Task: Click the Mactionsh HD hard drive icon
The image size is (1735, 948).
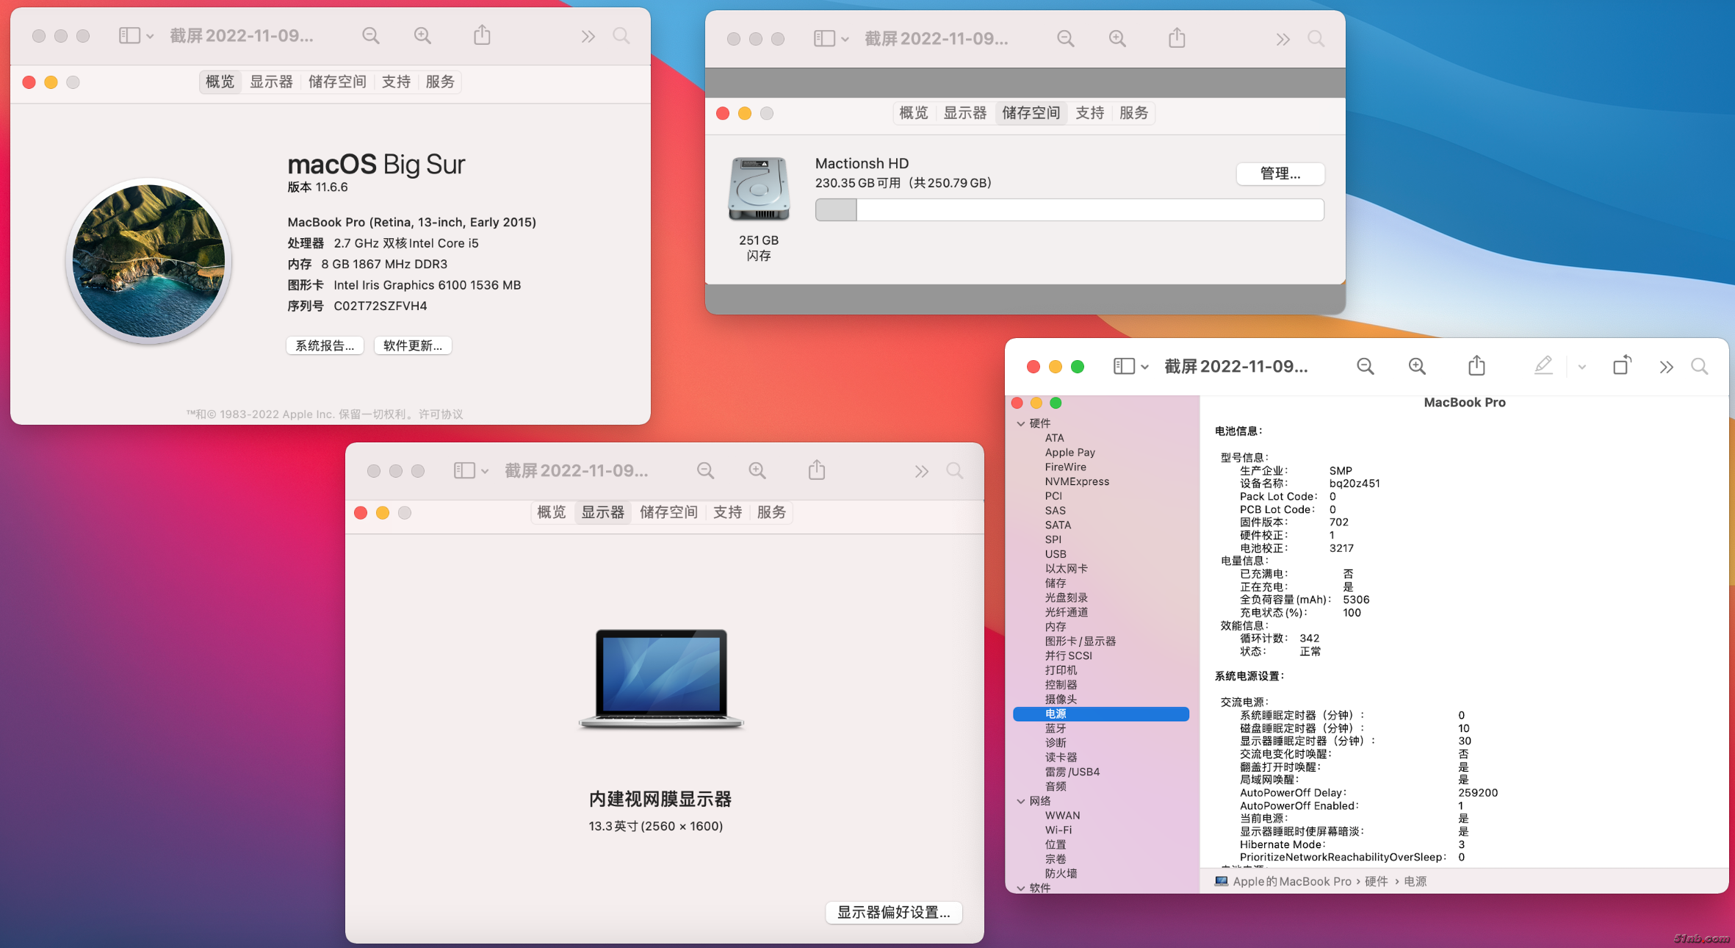Action: pos(759,188)
